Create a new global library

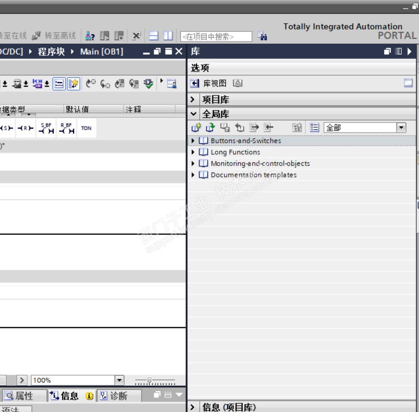coord(196,127)
